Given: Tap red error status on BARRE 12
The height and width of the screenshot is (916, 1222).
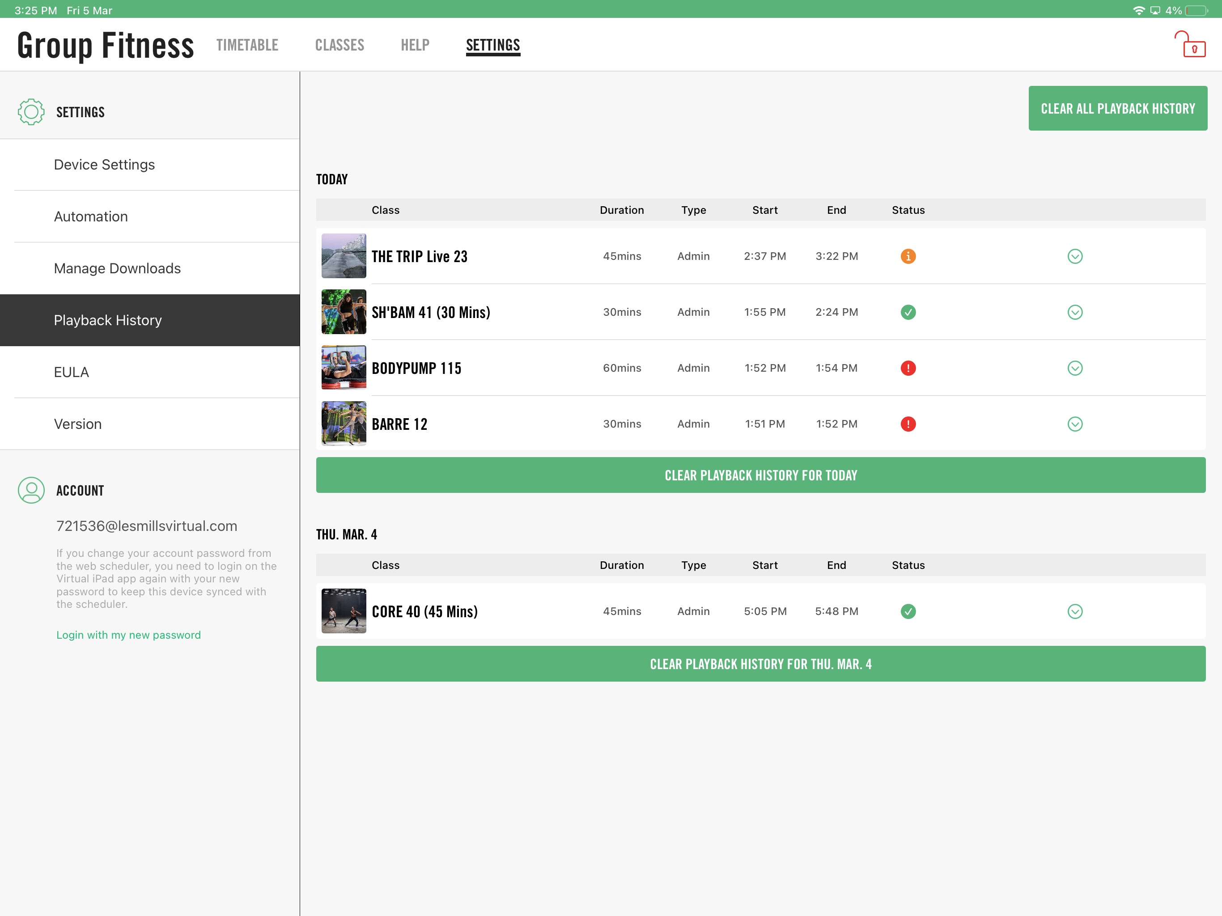Looking at the screenshot, I should tap(908, 424).
